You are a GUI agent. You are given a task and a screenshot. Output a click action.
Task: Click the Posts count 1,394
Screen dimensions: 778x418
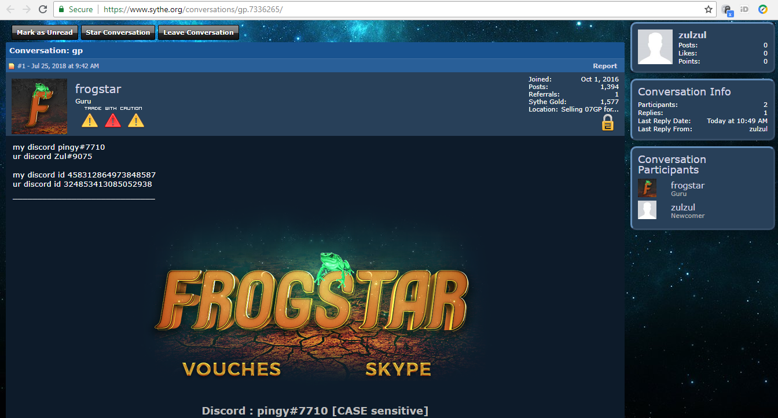pyautogui.click(x=610, y=87)
